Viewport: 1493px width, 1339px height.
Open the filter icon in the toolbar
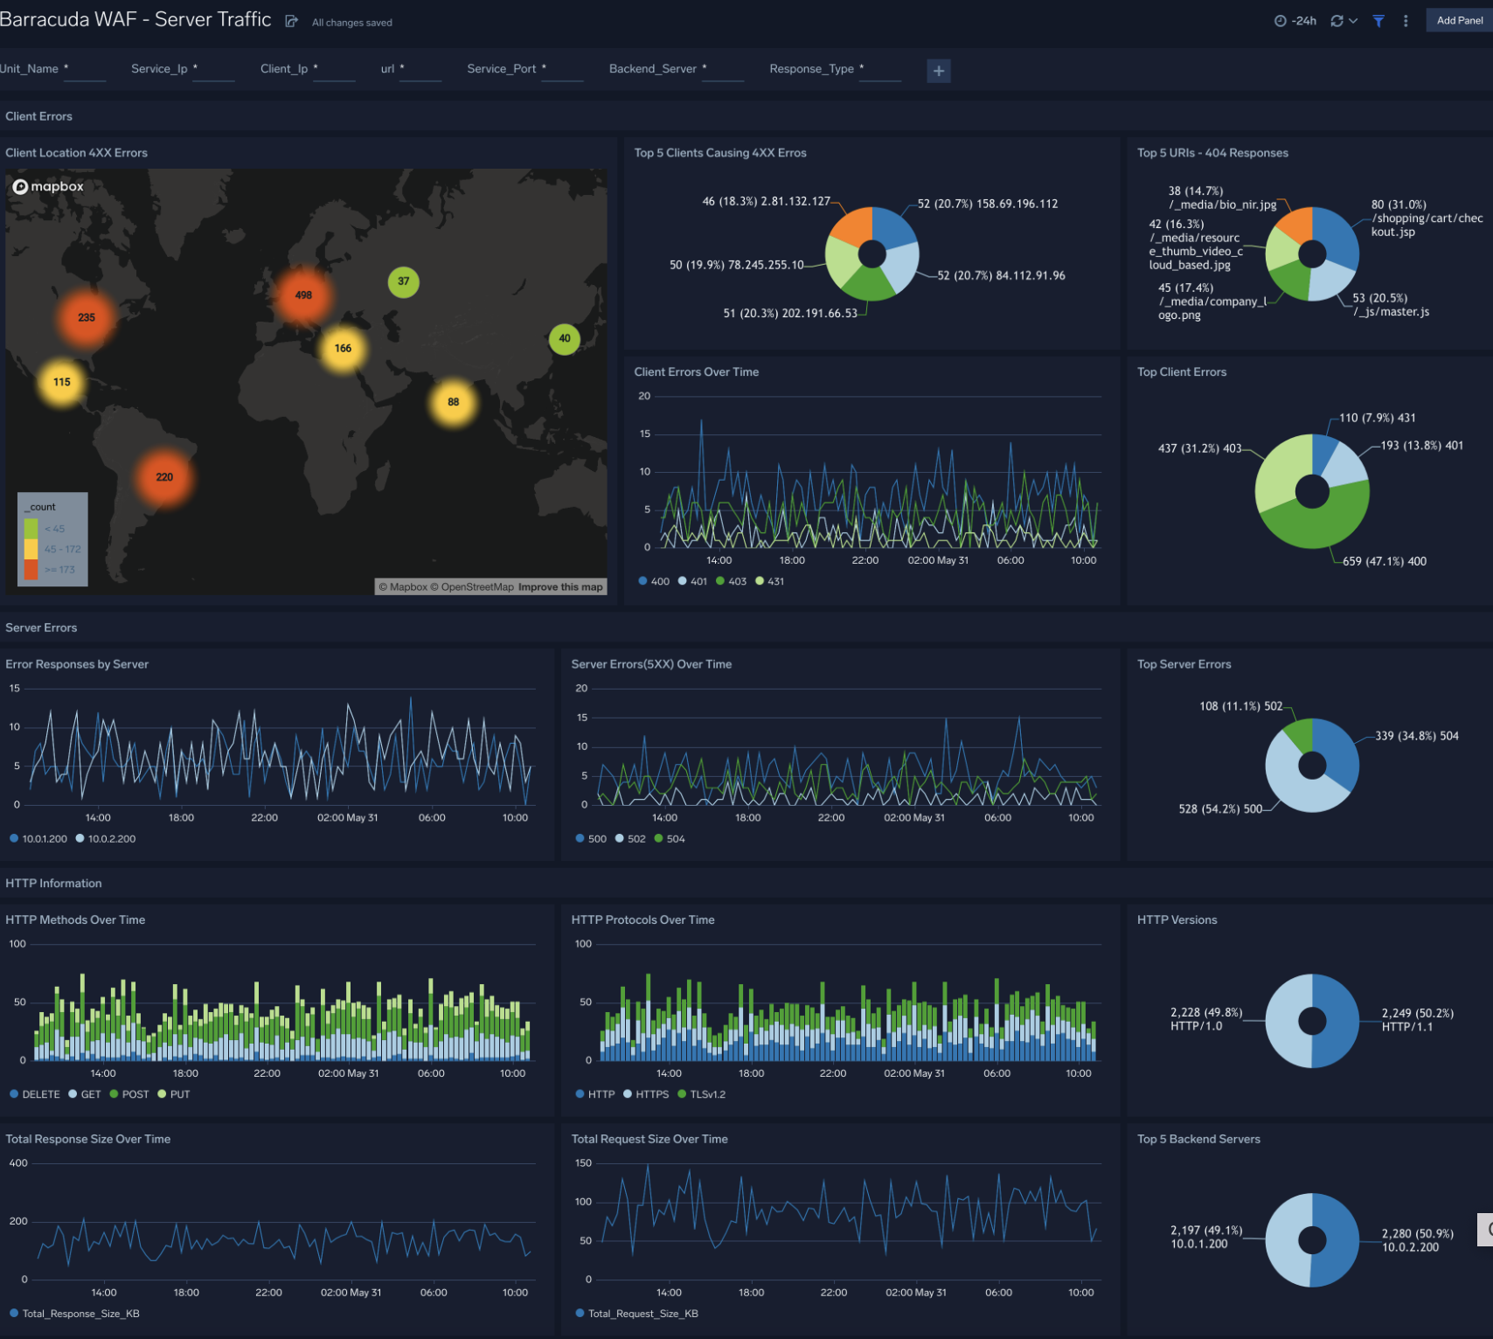1378,19
